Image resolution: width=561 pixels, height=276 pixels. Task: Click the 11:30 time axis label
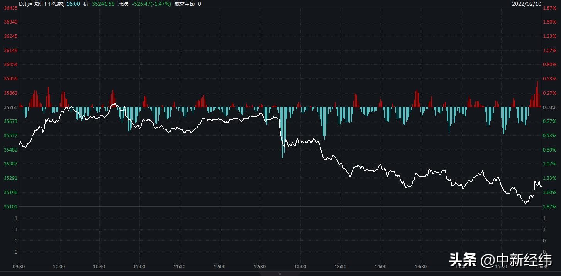(x=179, y=267)
